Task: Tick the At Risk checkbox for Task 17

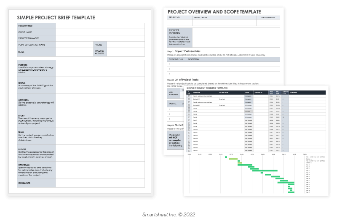Action: click(189, 150)
